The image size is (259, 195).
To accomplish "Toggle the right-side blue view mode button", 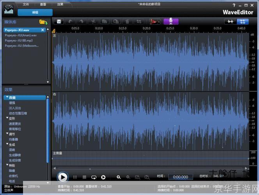I will (x=243, y=21).
